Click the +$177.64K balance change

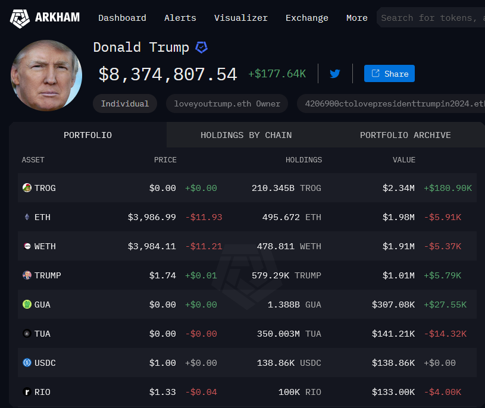pyautogui.click(x=277, y=74)
